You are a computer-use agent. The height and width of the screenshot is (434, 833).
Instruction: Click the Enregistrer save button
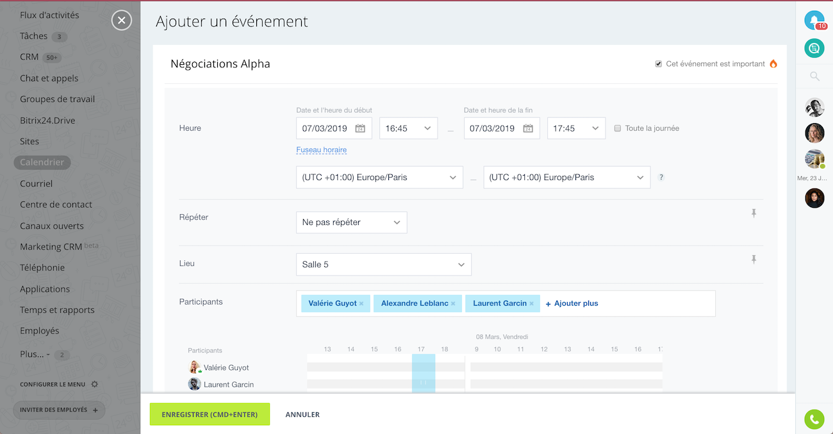(x=210, y=415)
